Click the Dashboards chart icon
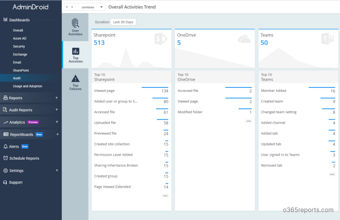Screen dimensions: 340x220 tap(5, 20)
